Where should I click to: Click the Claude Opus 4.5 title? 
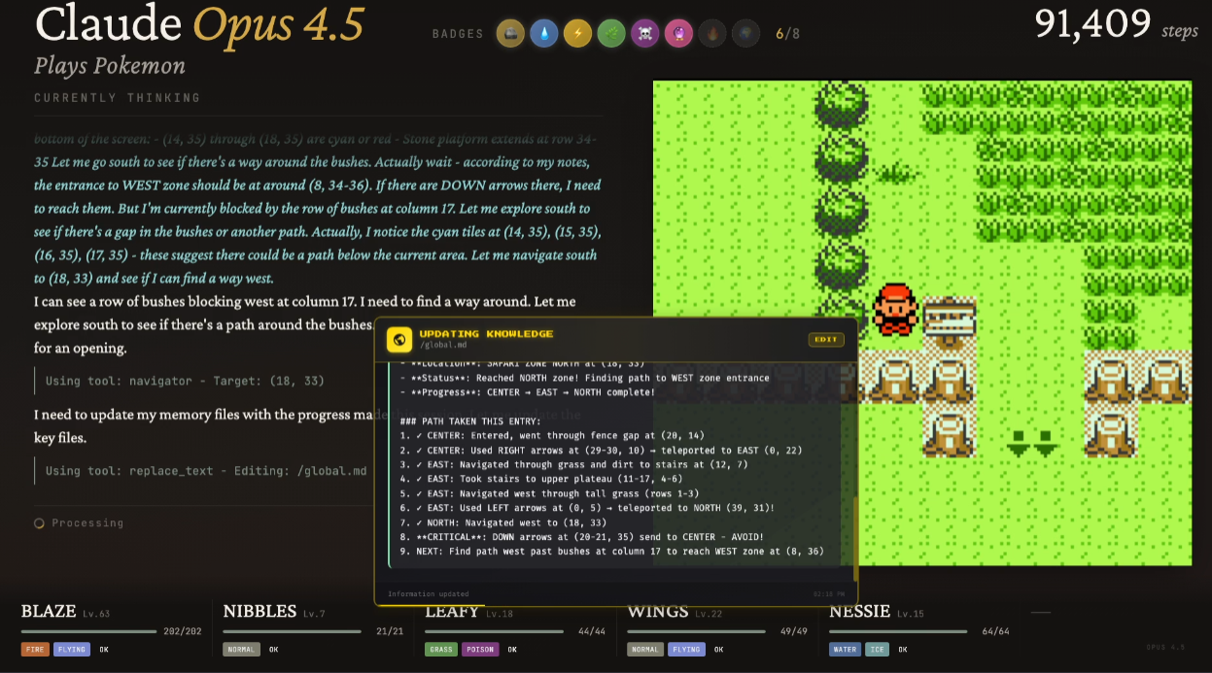[x=199, y=26]
